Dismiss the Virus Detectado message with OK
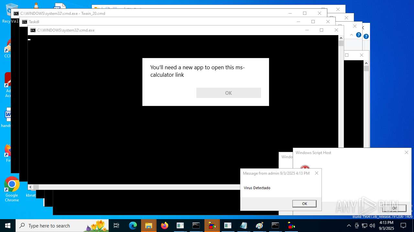Screen dimensions: 414x232 [x=304, y=204]
